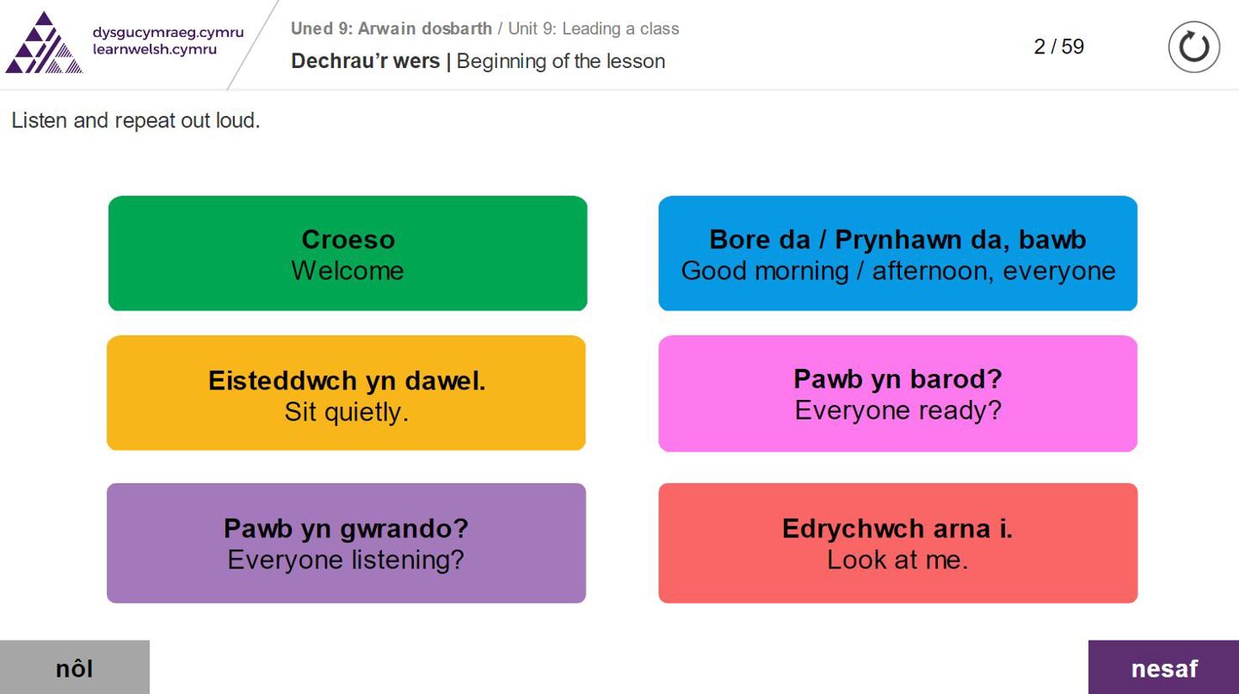Viewport: 1239px width, 694px height.
Task: Click the circular restart arrow icon
Action: tap(1193, 47)
